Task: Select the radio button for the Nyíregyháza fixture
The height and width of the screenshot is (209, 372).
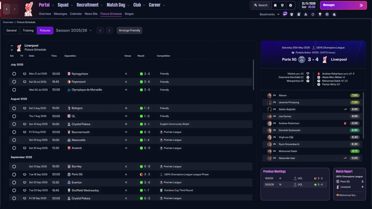Action: coord(14,74)
